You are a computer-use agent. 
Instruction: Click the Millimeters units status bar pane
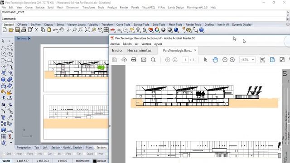82,161
